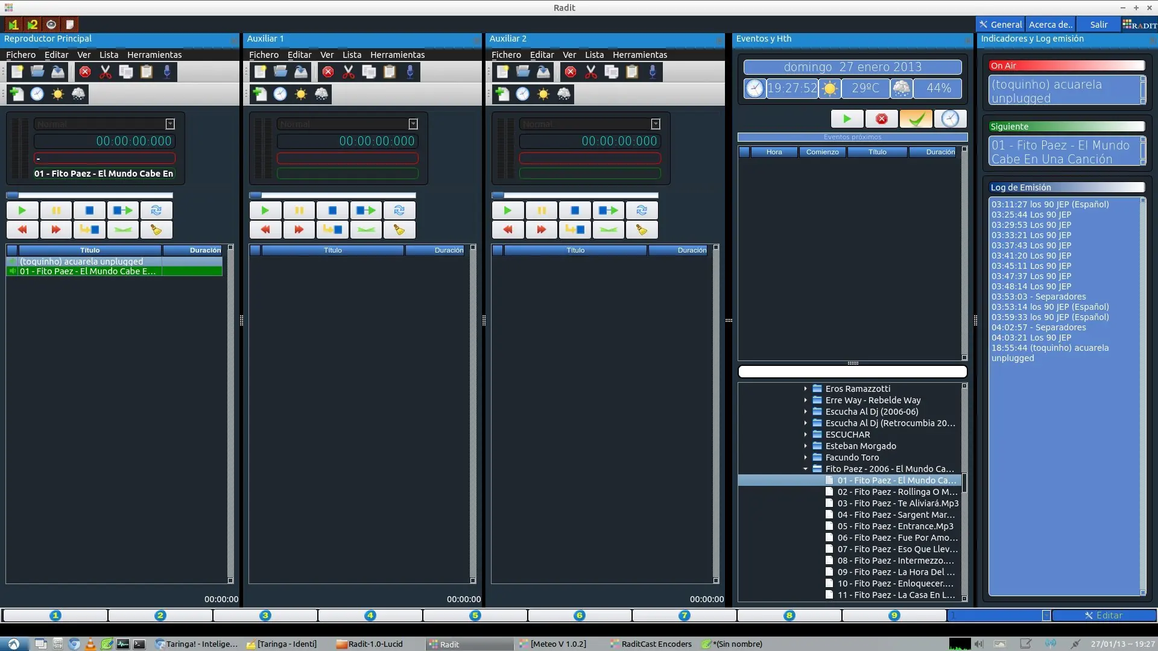Open Lista menu in Reproductor Principal

(x=109, y=55)
